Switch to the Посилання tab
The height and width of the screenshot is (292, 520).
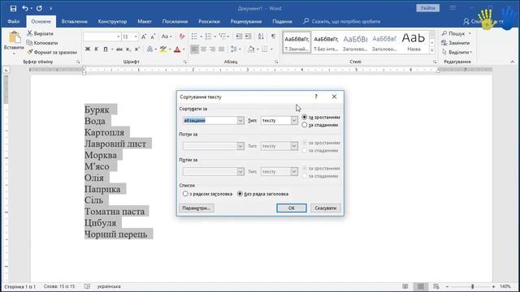(175, 22)
